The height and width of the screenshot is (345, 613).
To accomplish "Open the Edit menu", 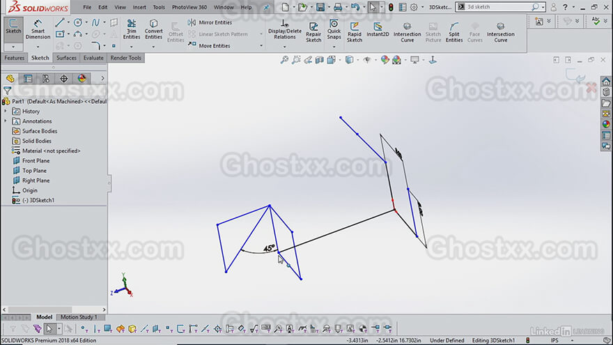I will tap(103, 7).
